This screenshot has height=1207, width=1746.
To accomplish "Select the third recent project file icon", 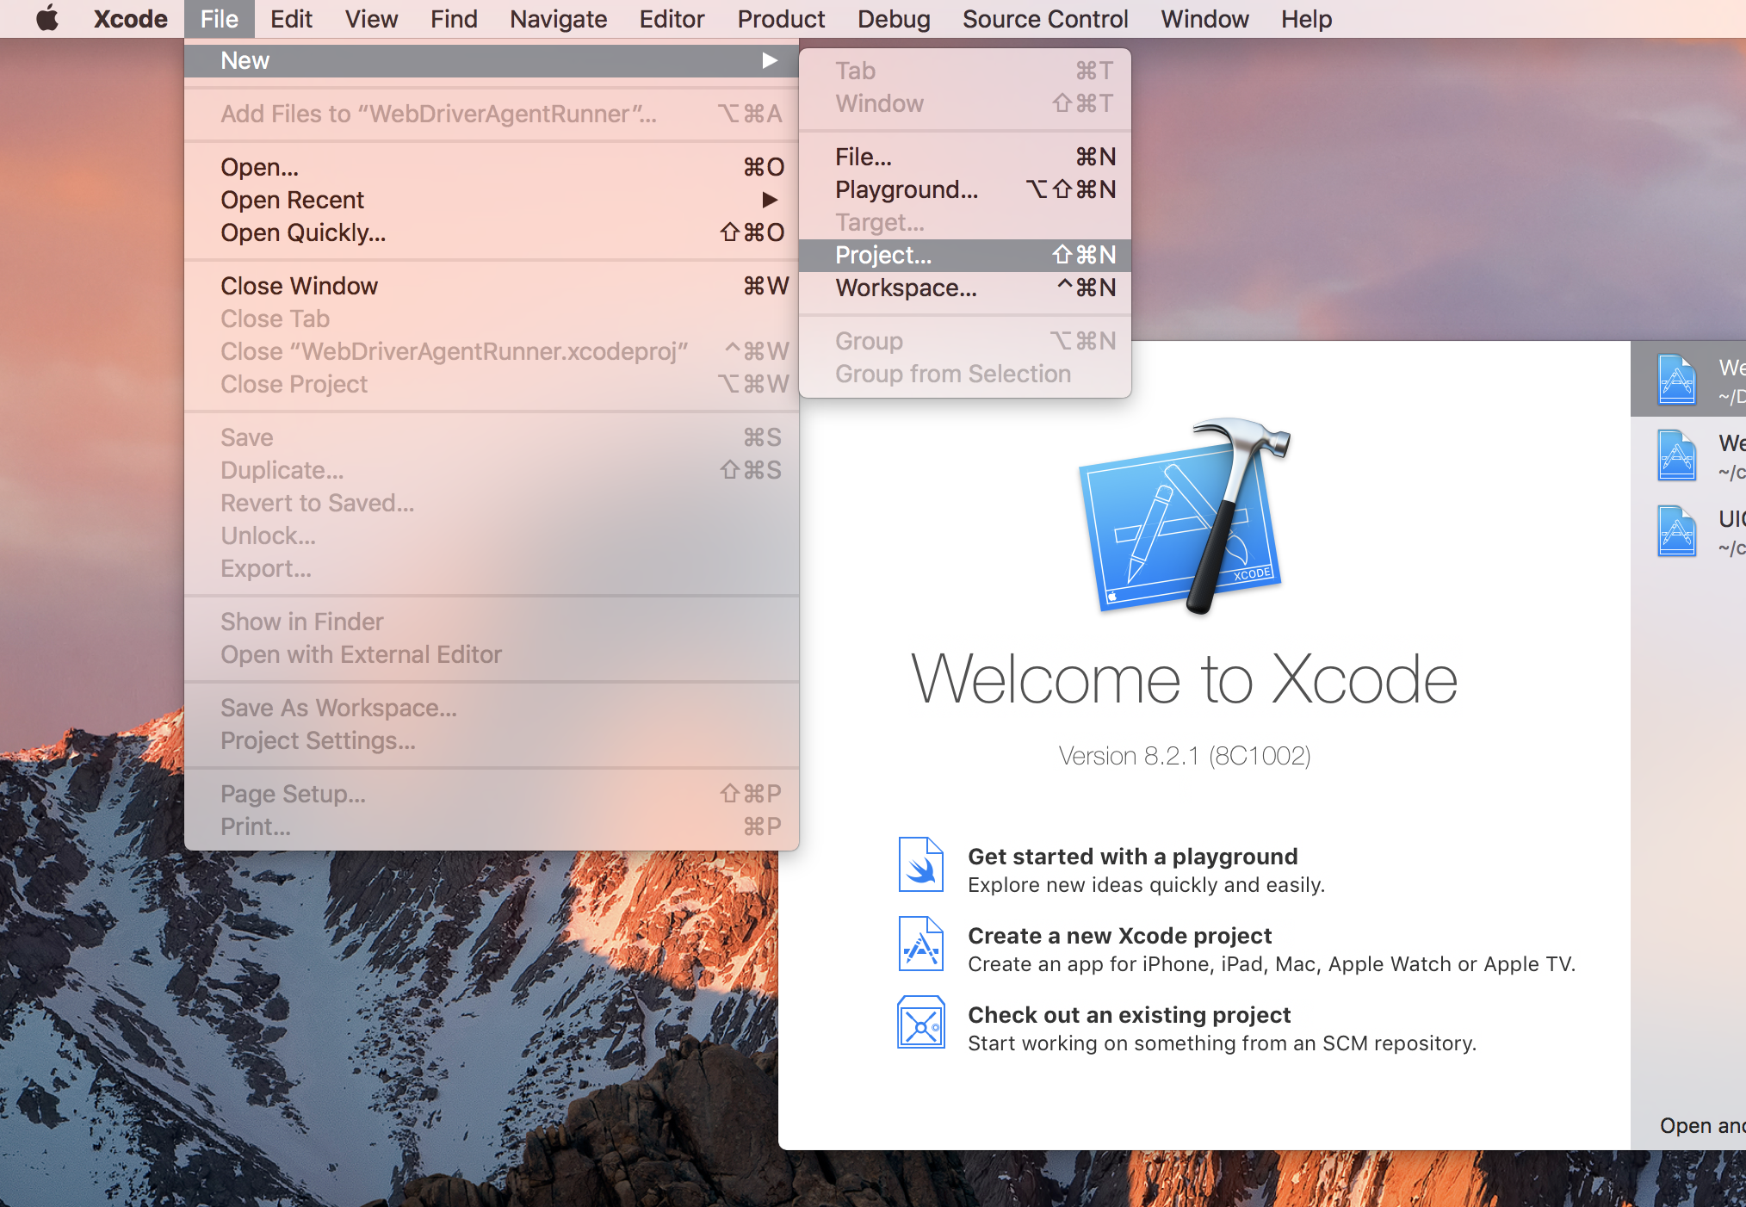I will coord(1676,530).
